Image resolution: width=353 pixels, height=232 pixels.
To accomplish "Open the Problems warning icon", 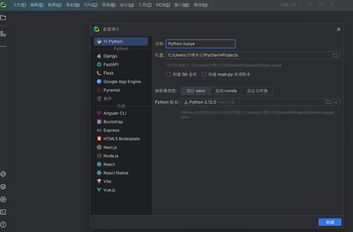I will pos(3,225).
